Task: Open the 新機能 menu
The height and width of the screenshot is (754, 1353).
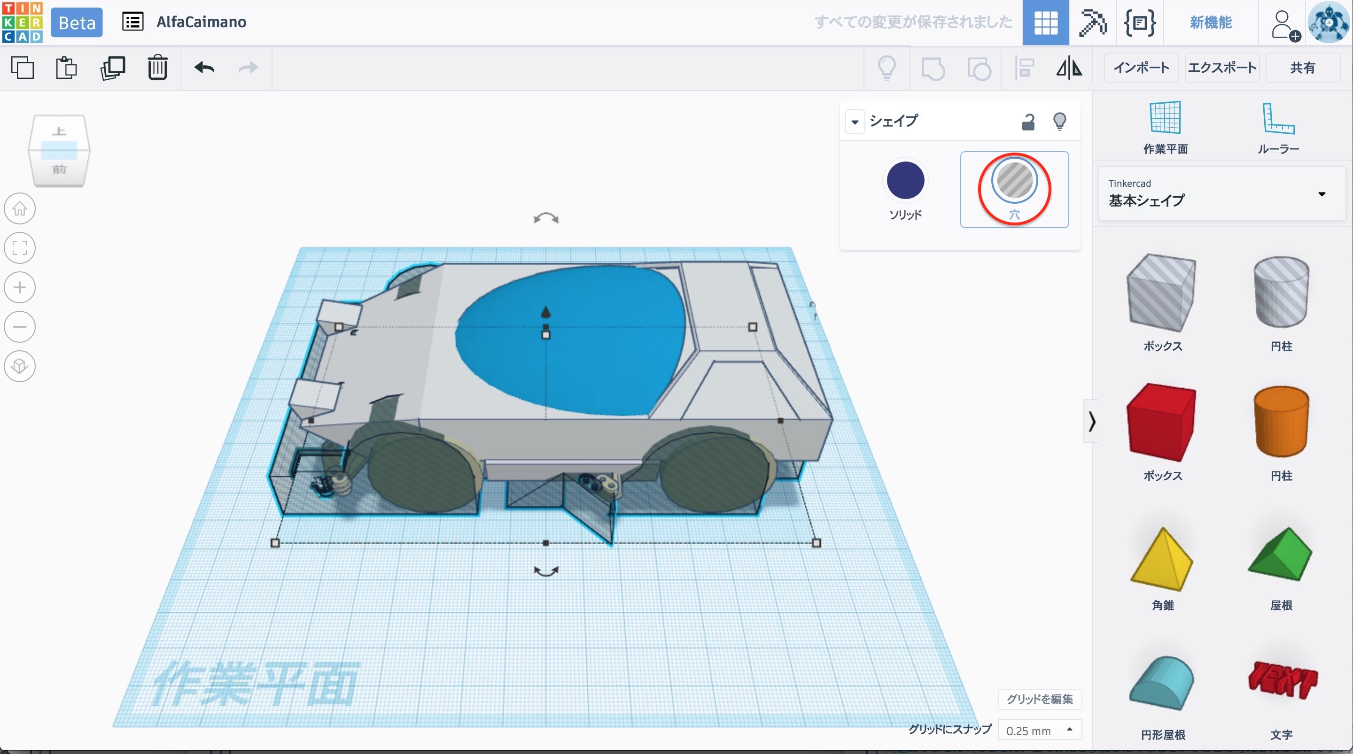Action: tap(1210, 23)
